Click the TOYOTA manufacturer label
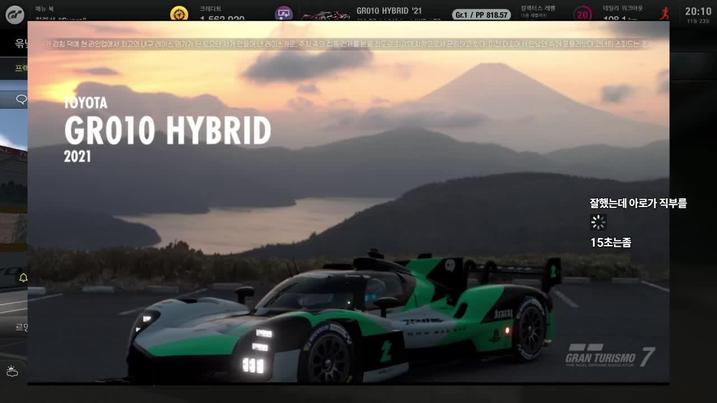 click(x=85, y=102)
